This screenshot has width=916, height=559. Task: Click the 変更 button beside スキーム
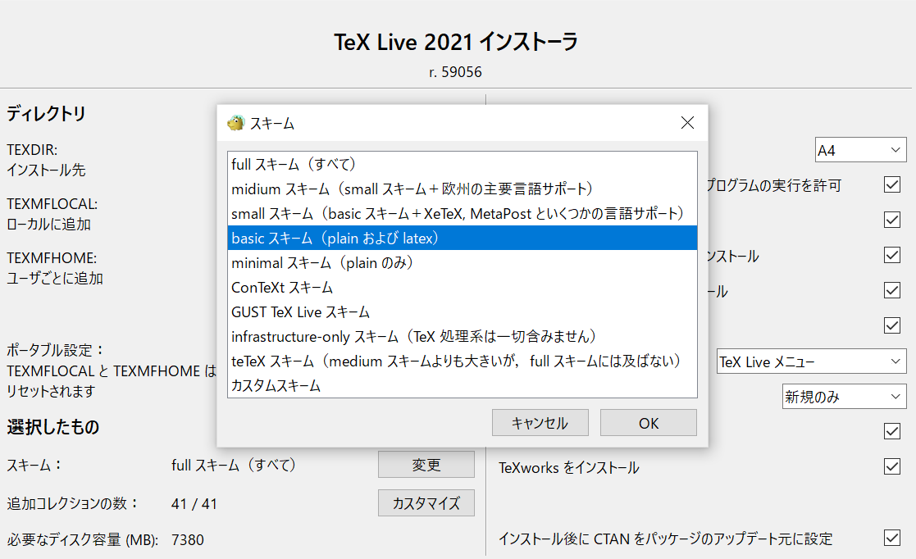click(x=426, y=464)
